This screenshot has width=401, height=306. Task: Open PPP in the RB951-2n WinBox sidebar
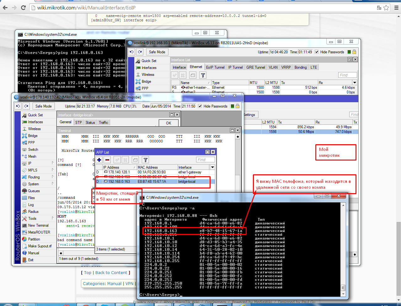(x=31, y=143)
